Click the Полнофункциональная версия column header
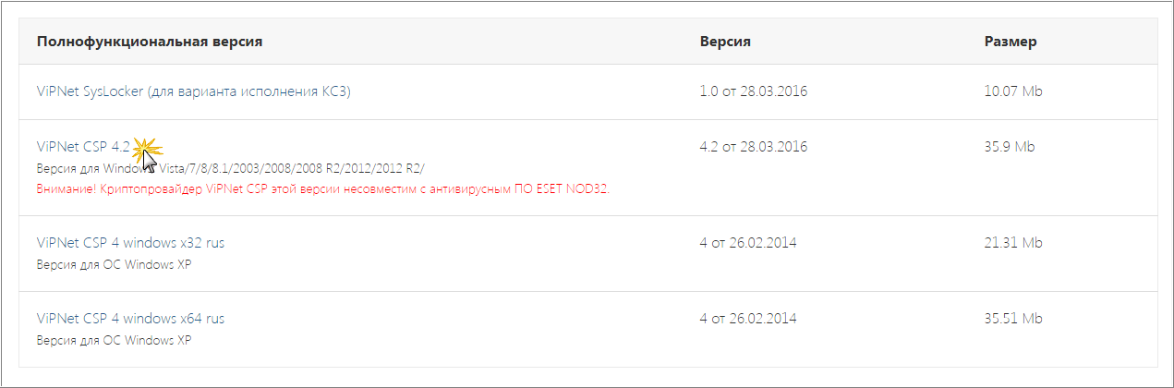The height and width of the screenshot is (388, 1174). point(150,42)
